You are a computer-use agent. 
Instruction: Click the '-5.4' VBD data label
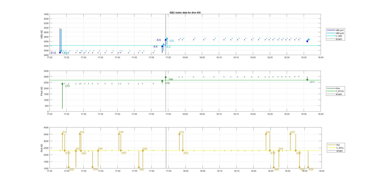point(155,47)
